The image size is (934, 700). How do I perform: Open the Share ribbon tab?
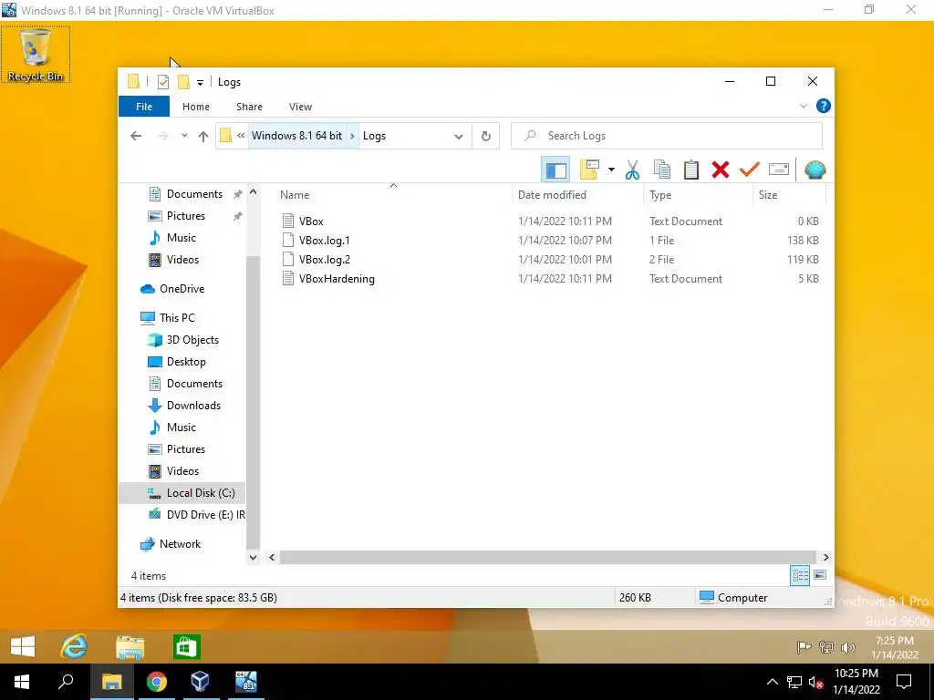(249, 107)
